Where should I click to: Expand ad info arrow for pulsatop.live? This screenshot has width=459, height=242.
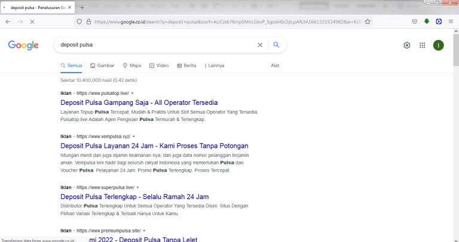pyautogui.click(x=132, y=94)
